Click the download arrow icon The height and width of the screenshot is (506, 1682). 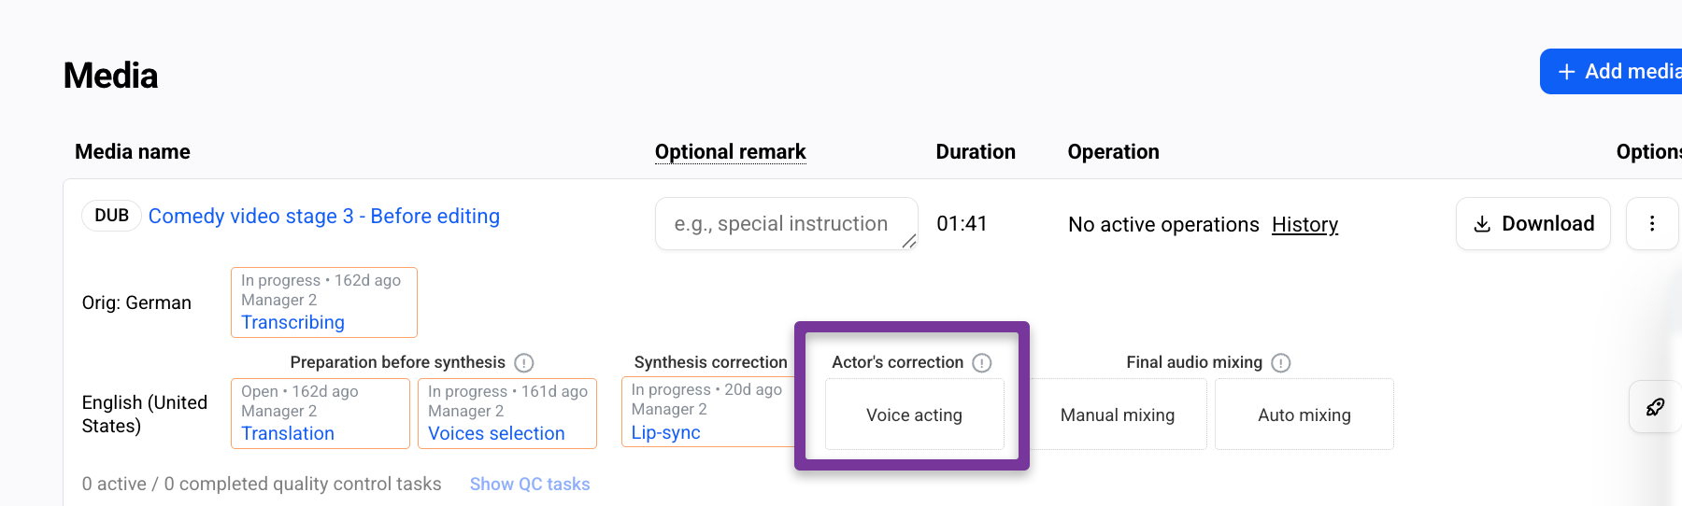tap(1482, 224)
